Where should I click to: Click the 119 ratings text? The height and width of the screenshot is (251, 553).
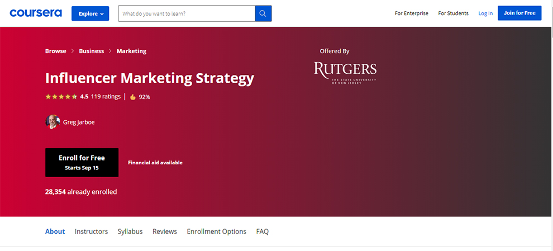tap(106, 96)
